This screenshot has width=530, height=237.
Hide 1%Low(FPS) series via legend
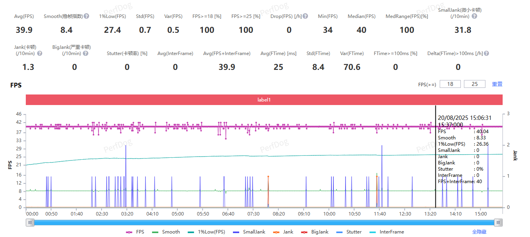206,232
